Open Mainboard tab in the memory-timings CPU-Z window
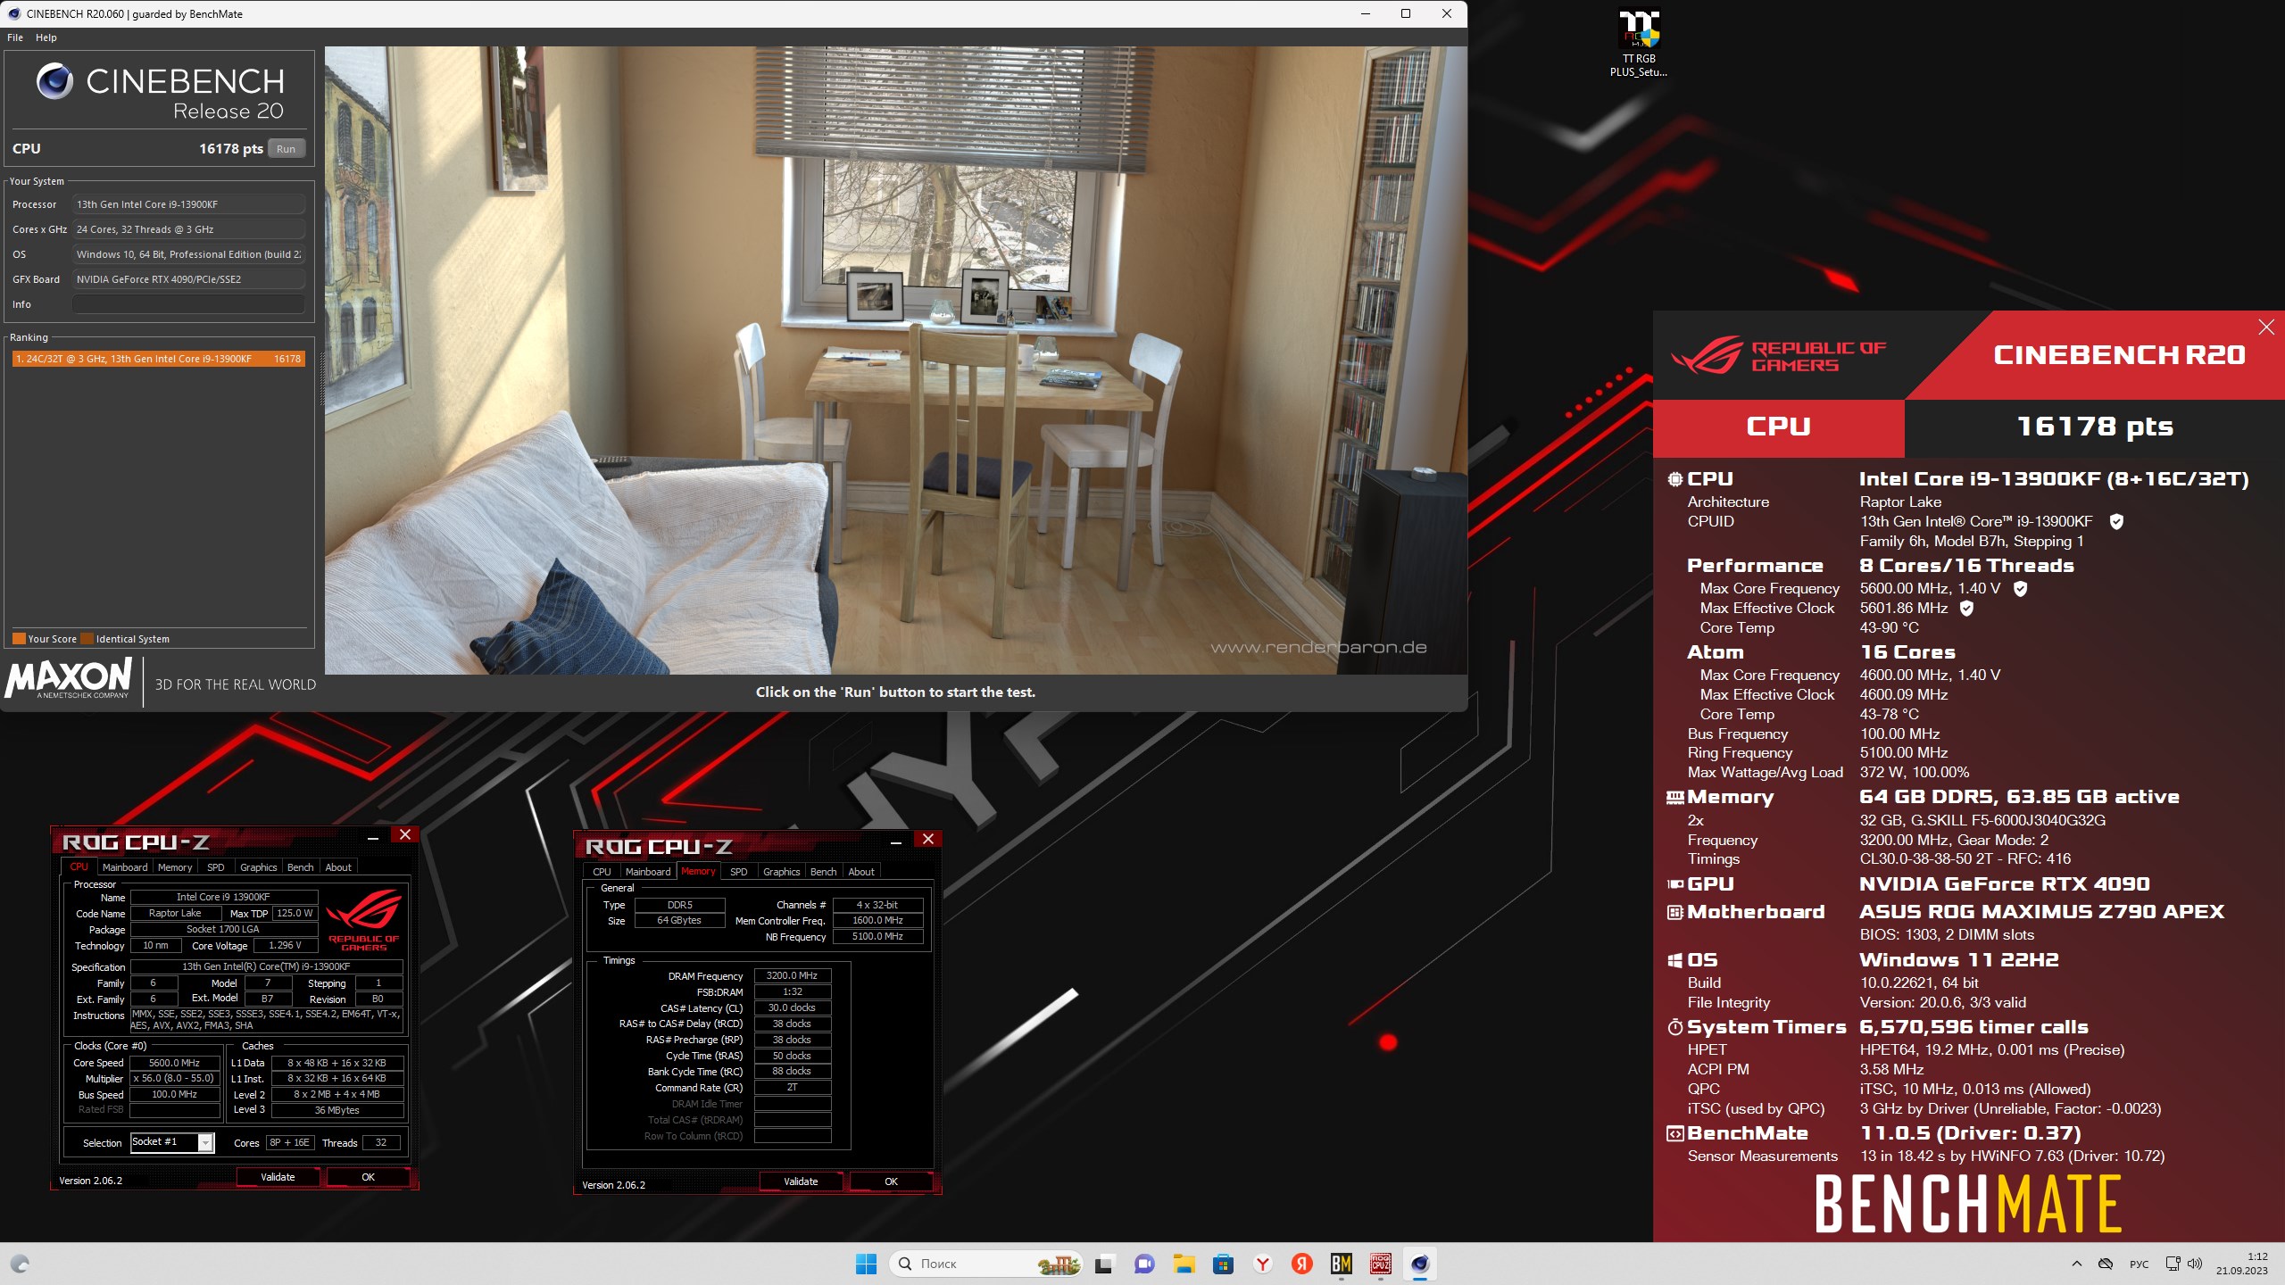This screenshot has height=1285, width=2285. pos(648,872)
